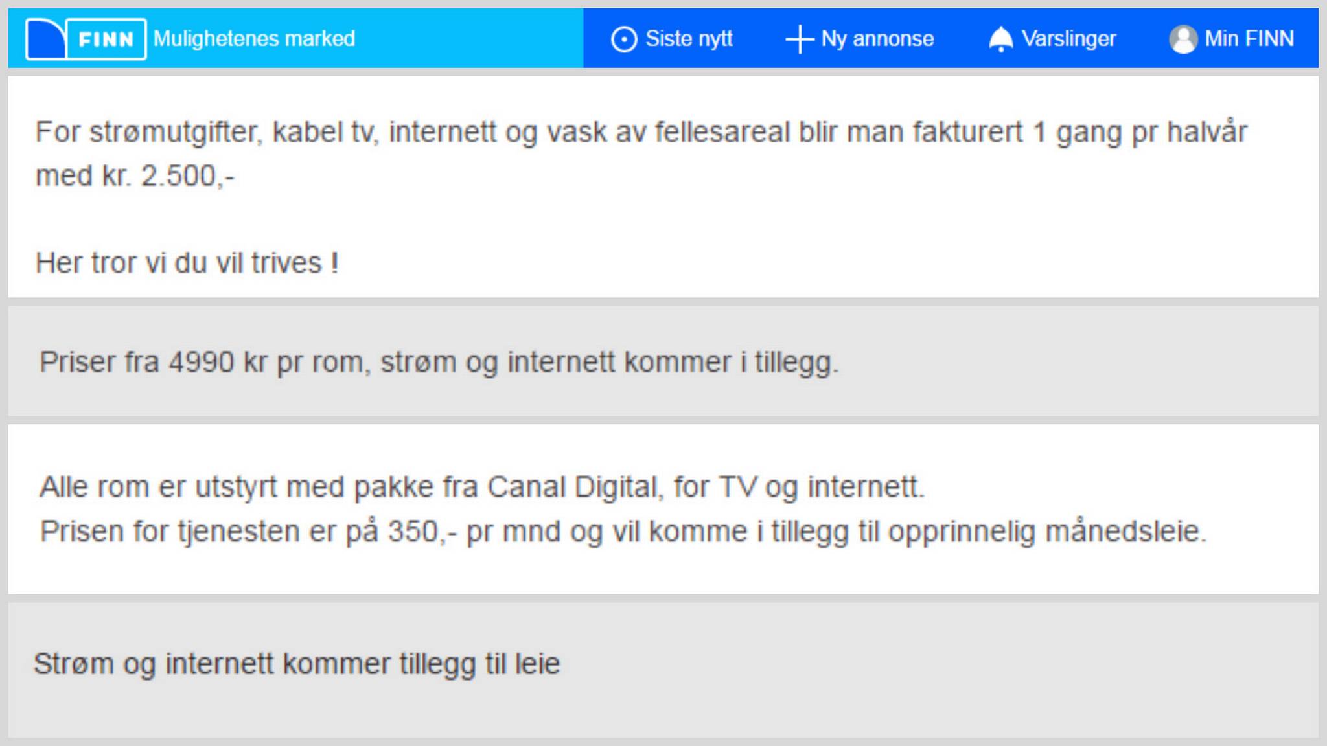This screenshot has height=746, width=1327.
Task: Select the Ny annonse text label
Action: tap(877, 39)
